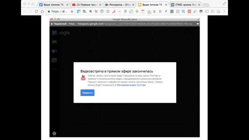This screenshot has width=249, height=140.
Task: Close the TIME-школа tab
Action: pos(199,5)
